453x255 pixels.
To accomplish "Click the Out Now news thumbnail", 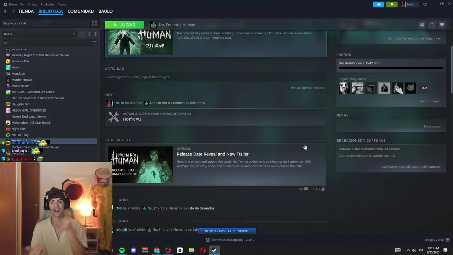I will (x=141, y=42).
